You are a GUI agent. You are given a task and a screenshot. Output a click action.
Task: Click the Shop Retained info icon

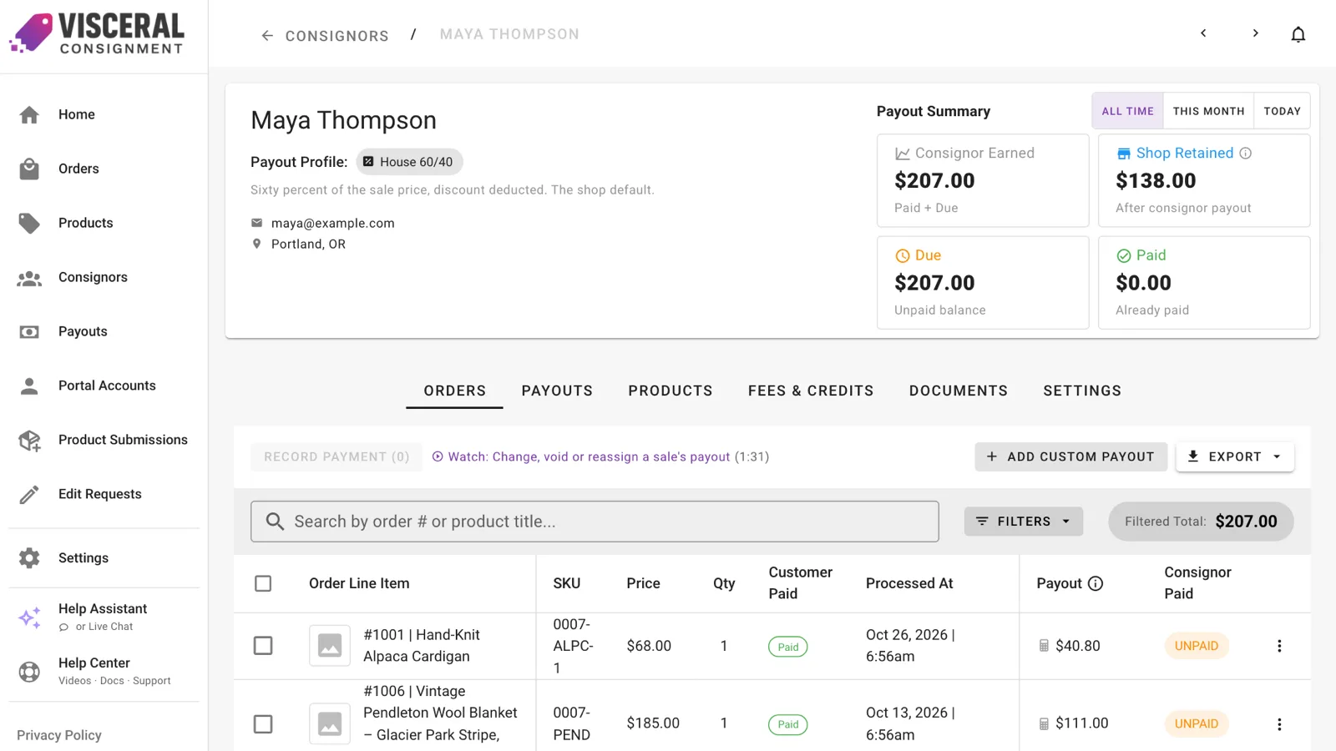pyautogui.click(x=1245, y=154)
